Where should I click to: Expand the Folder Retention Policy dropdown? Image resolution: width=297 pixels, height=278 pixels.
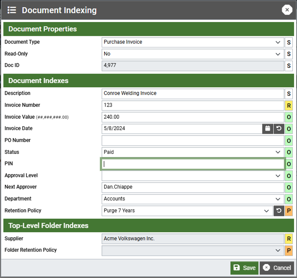pos(193,250)
